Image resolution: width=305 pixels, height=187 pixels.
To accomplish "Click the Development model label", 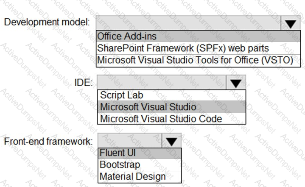I will pos(46,22).
